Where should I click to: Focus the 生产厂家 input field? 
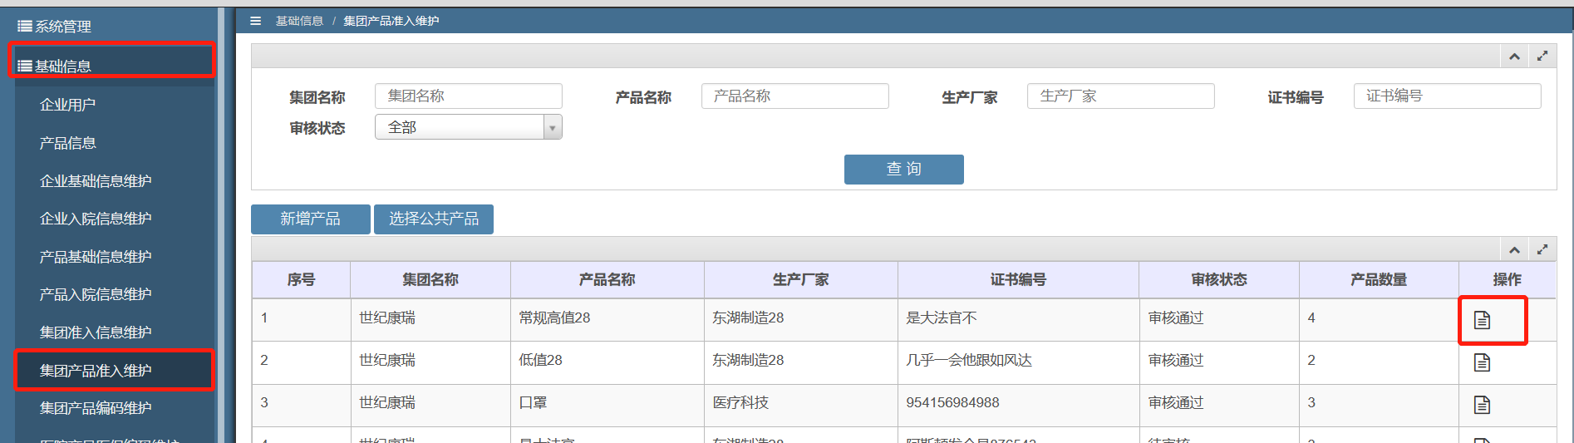(1121, 96)
